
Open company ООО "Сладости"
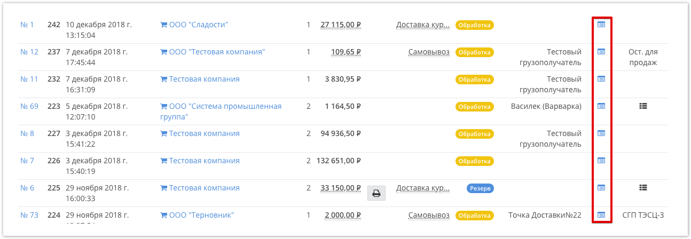coord(194,25)
